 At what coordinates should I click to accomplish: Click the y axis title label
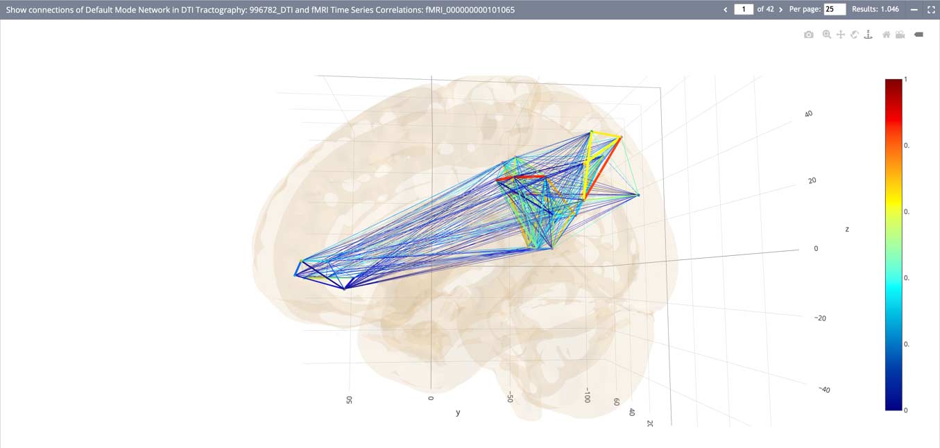tap(458, 413)
